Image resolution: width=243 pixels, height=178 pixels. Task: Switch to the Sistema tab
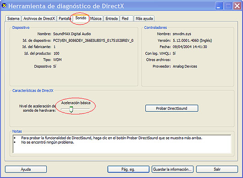coord(13,19)
